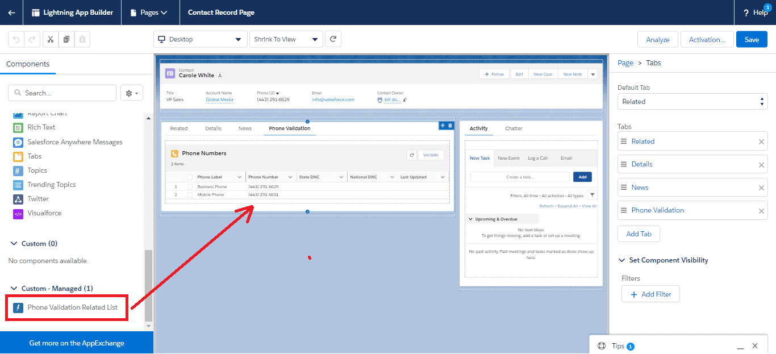
Task: Remove the Phone Validation tab entry
Action: tap(761, 211)
